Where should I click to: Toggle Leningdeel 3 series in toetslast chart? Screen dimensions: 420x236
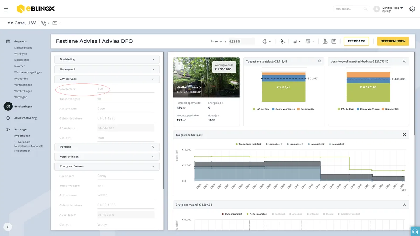[295, 144]
